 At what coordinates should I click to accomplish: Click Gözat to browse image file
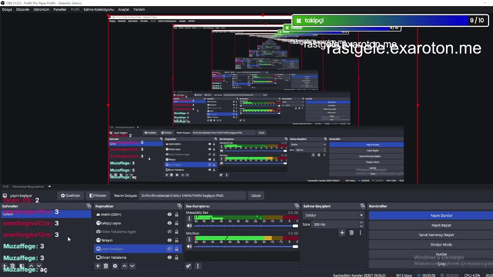pyautogui.click(x=256, y=195)
